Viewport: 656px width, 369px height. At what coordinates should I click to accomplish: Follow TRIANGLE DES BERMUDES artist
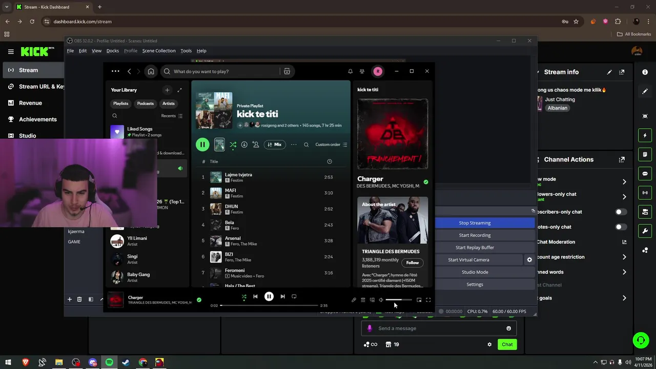(413, 263)
